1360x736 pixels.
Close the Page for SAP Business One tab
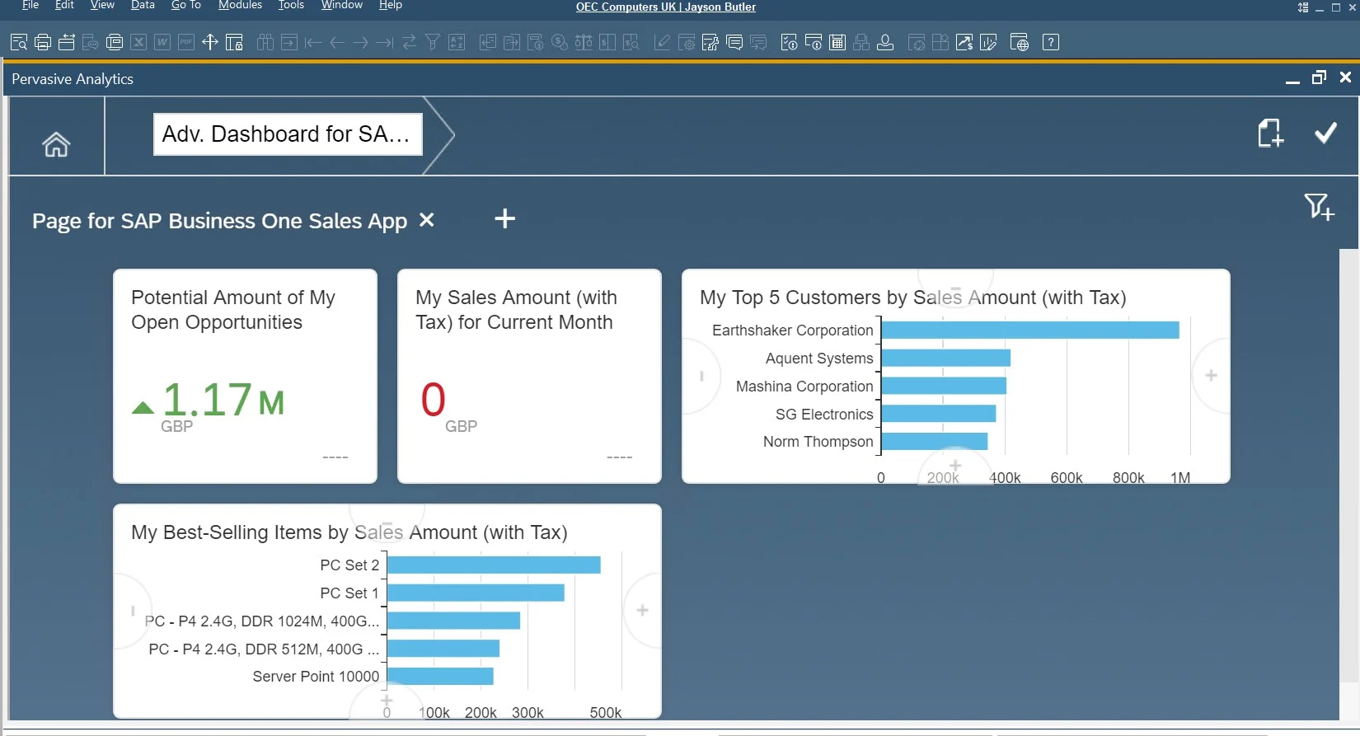[x=426, y=220]
